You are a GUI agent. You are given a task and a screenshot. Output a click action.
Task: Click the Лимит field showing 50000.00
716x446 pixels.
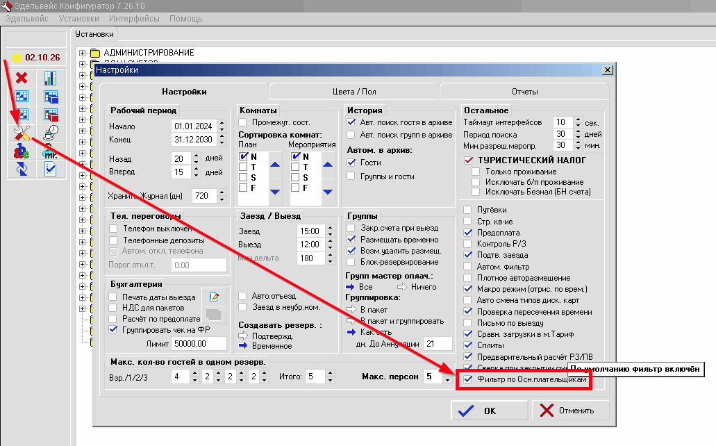(x=199, y=344)
